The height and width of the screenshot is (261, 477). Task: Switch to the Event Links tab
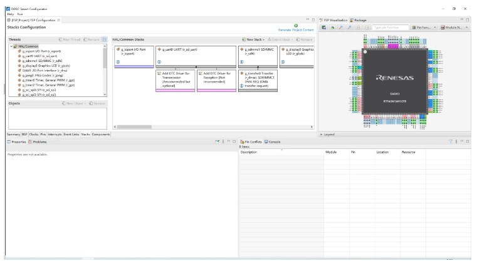coord(71,135)
